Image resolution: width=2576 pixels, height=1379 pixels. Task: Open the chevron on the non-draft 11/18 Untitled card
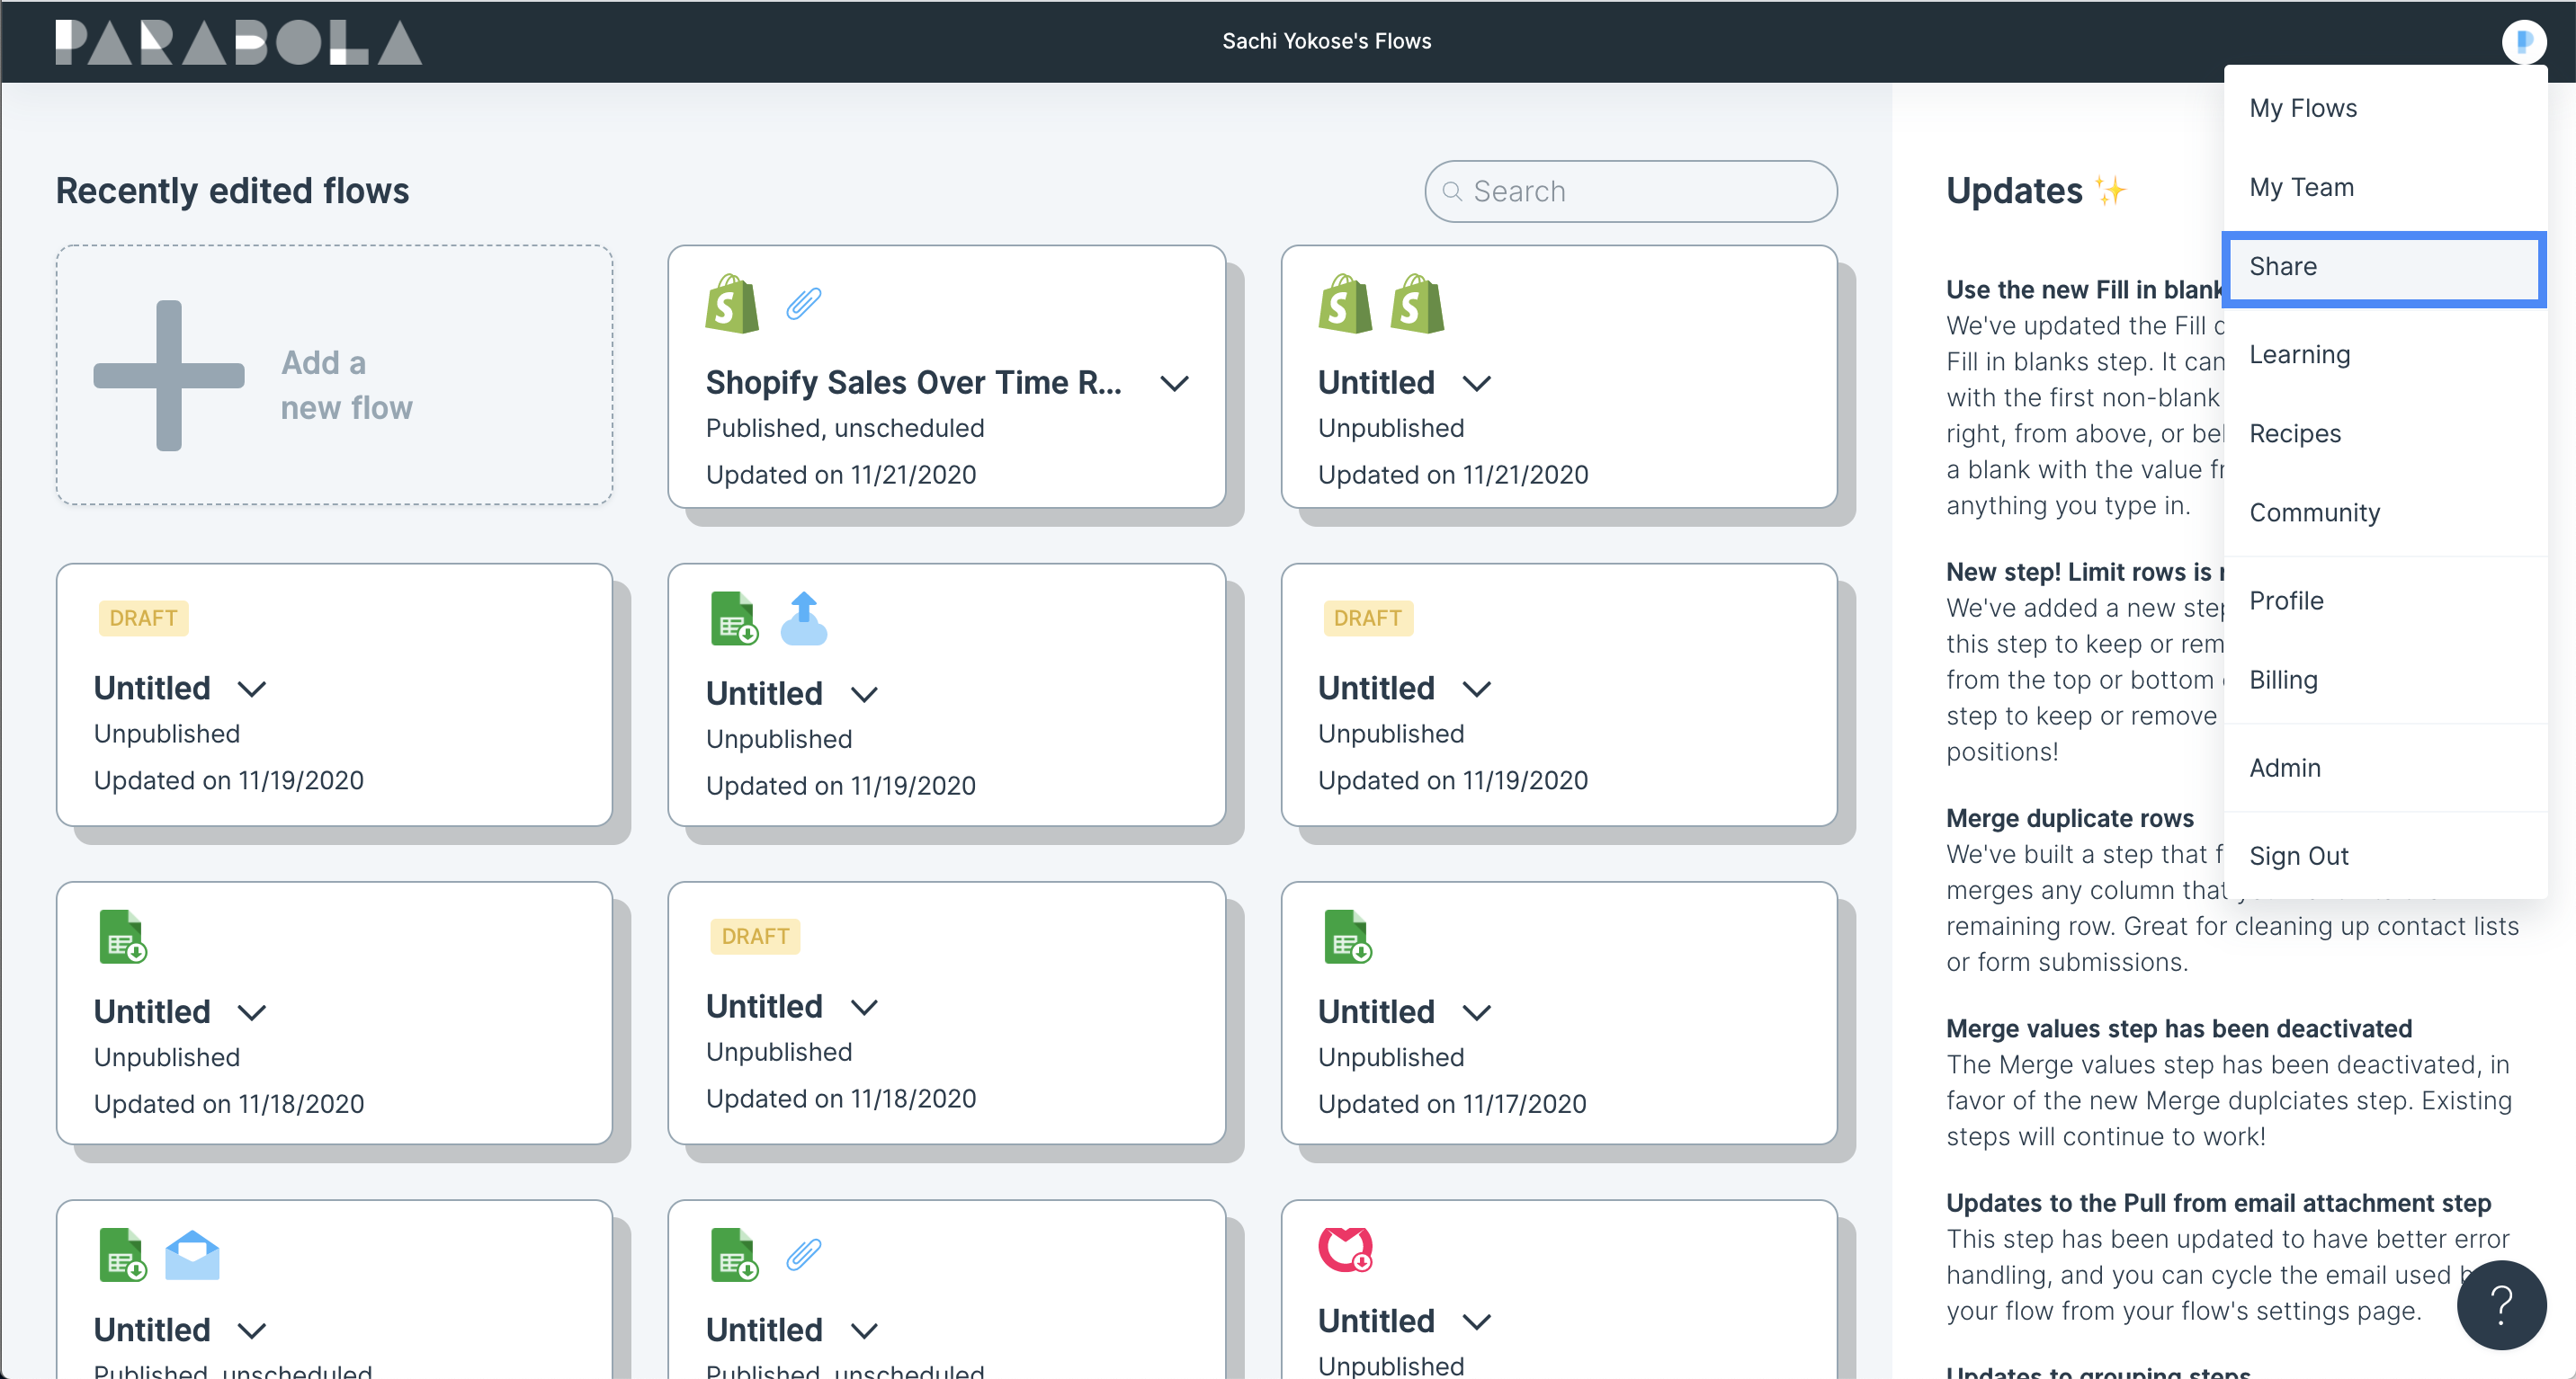[252, 1012]
